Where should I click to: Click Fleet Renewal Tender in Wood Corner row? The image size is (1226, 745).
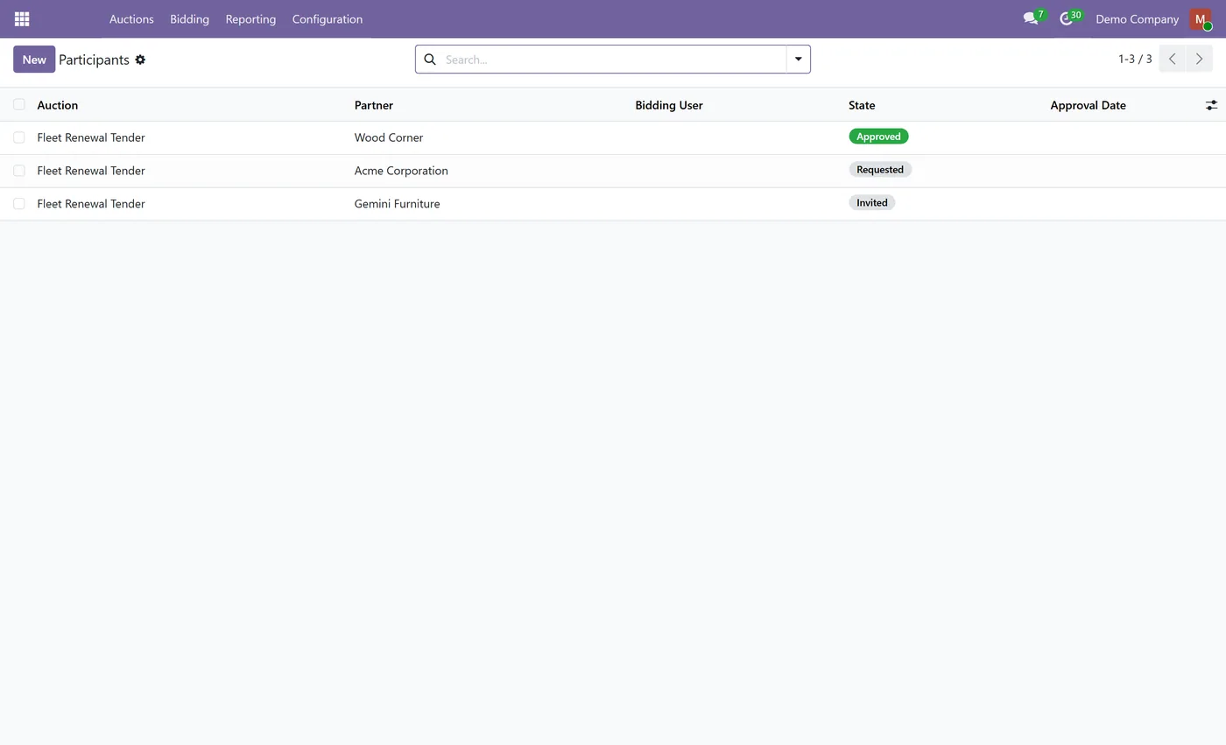tap(91, 137)
